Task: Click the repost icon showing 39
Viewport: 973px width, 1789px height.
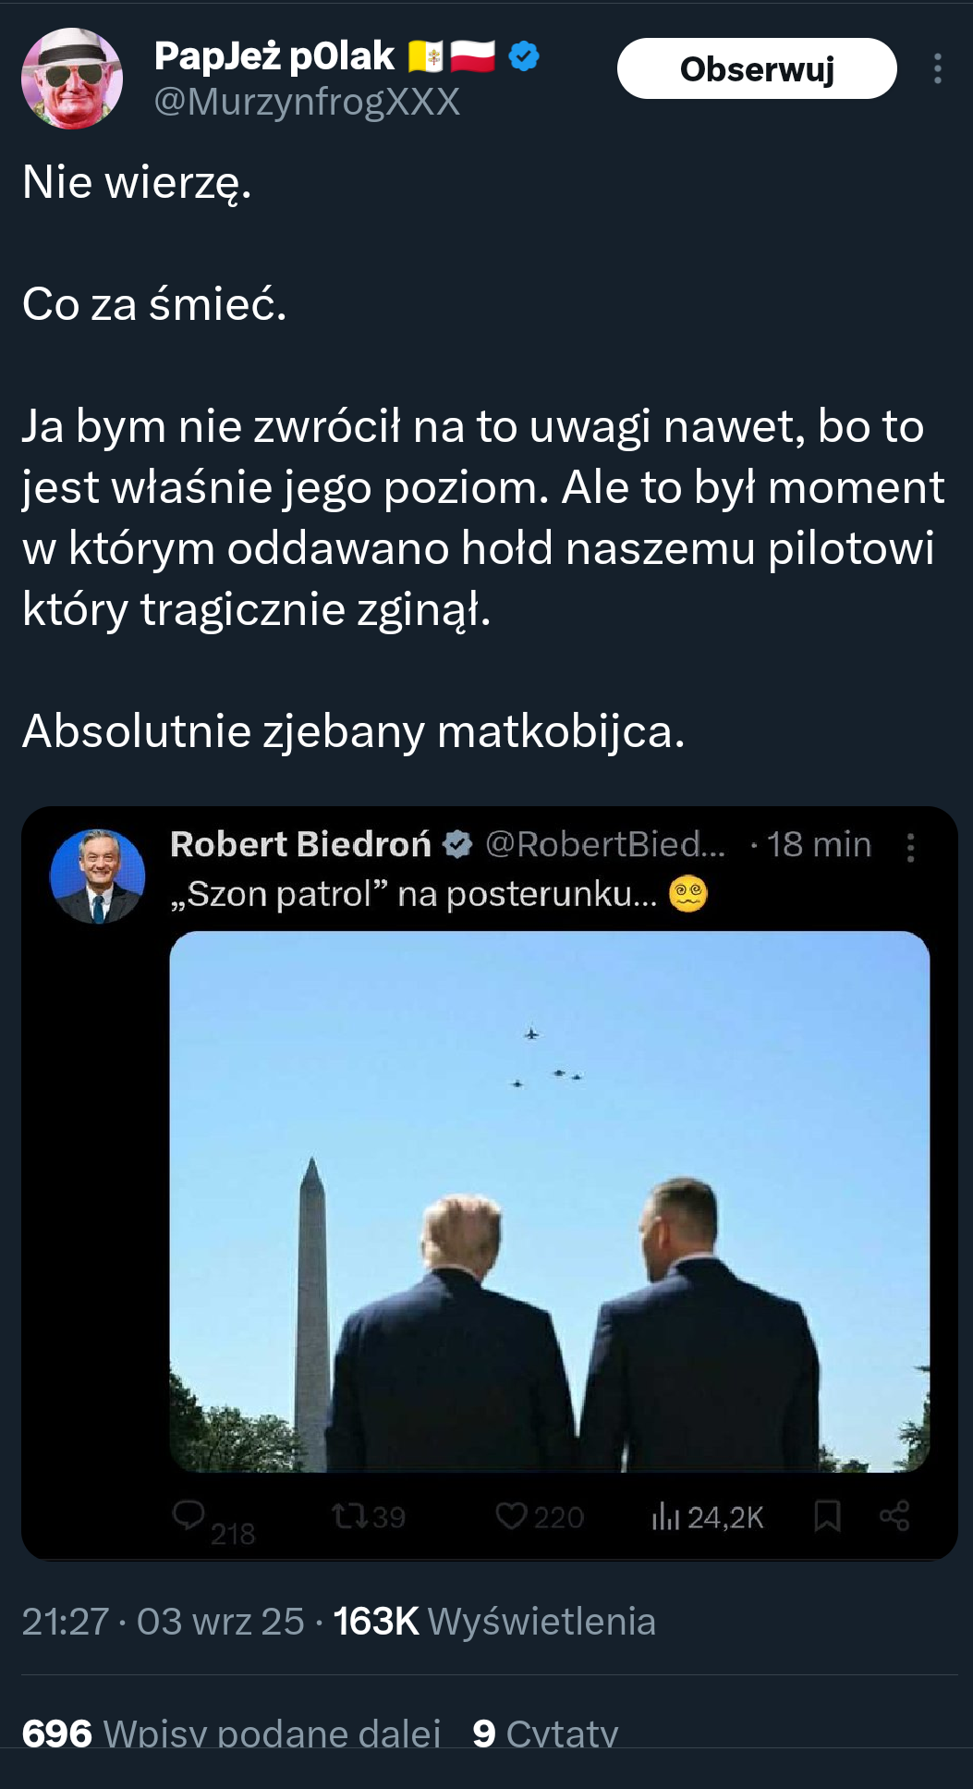Action: (x=348, y=1516)
